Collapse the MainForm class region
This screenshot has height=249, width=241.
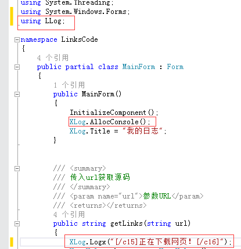coord(17,67)
